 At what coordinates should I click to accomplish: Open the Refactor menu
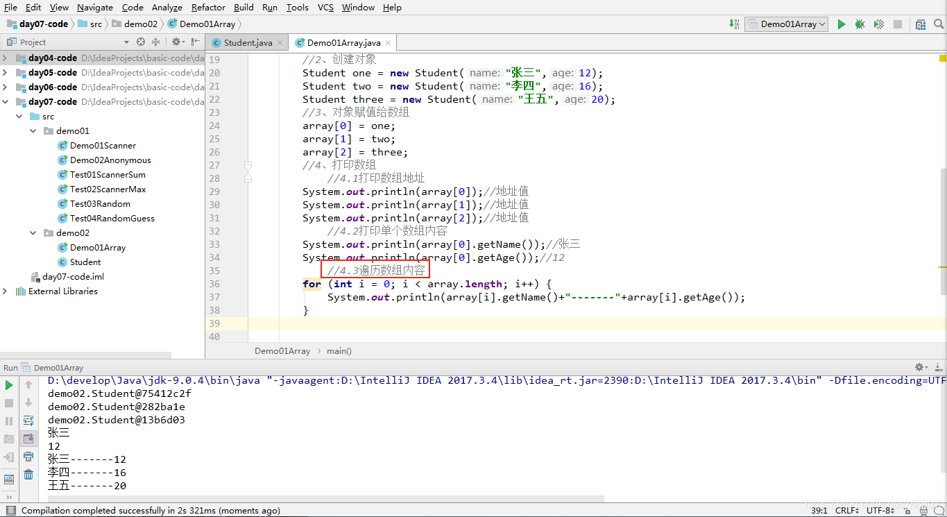pyautogui.click(x=208, y=7)
